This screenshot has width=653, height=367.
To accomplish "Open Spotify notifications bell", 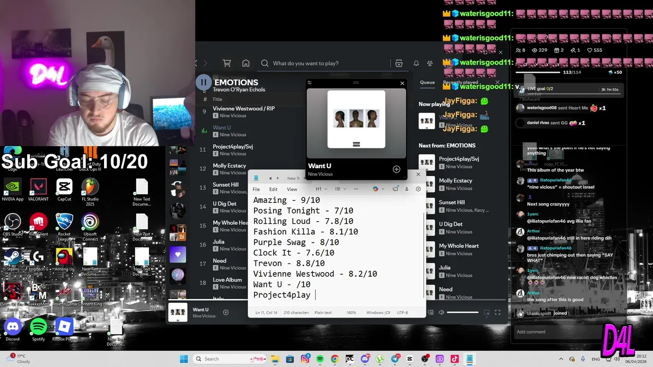I will 416,63.
